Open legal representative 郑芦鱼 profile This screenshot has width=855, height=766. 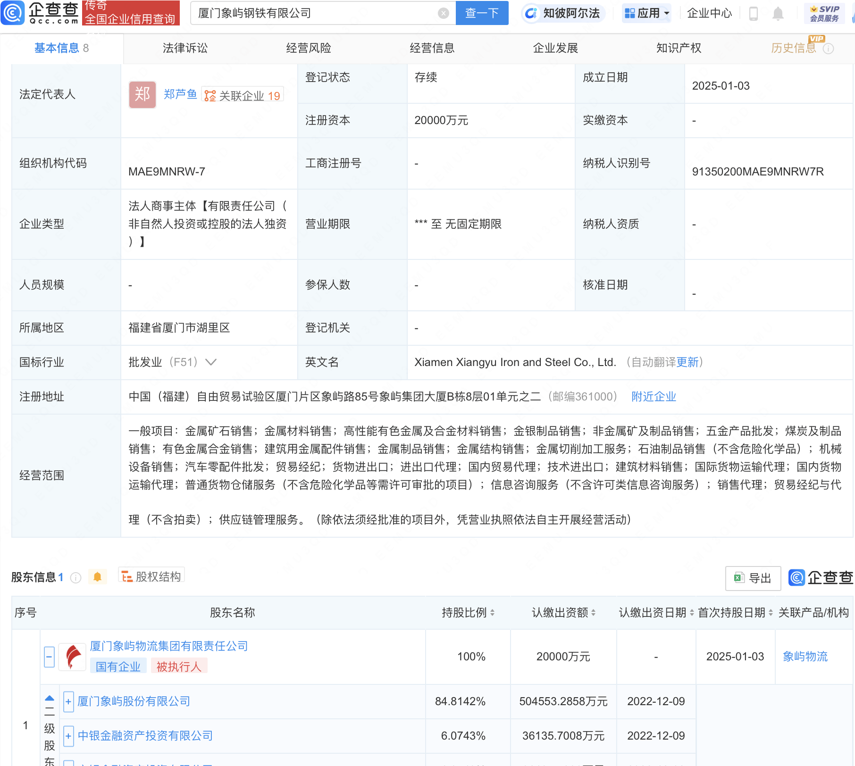(180, 95)
